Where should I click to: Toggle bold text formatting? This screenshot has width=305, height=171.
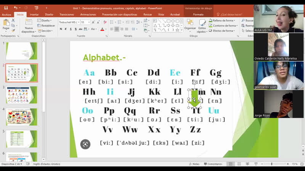pyautogui.click(x=61, y=29)
